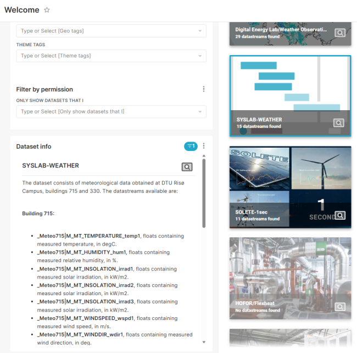Expand Only show datasets that I dropdown
357x353 pixels.
pos(200,112)
